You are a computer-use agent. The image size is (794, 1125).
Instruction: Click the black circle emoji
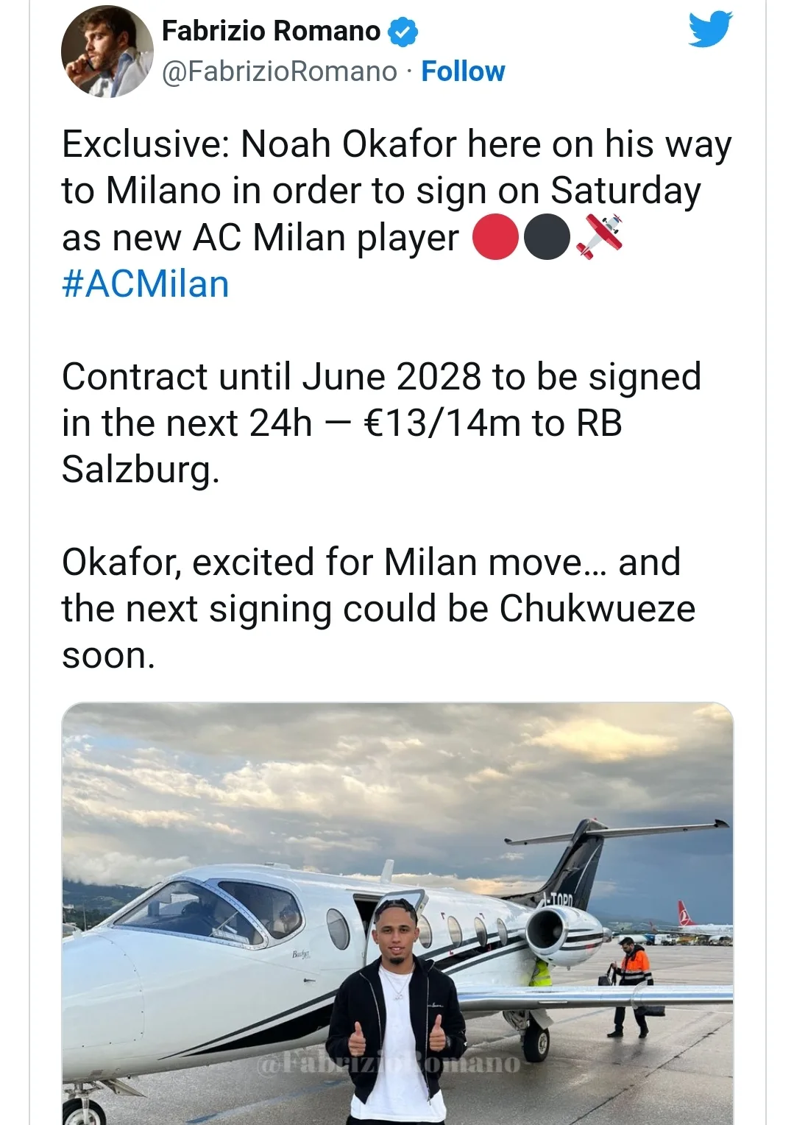[x=547, y=238]
